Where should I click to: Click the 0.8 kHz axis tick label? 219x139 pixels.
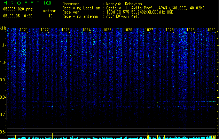(x=3, y=97)
